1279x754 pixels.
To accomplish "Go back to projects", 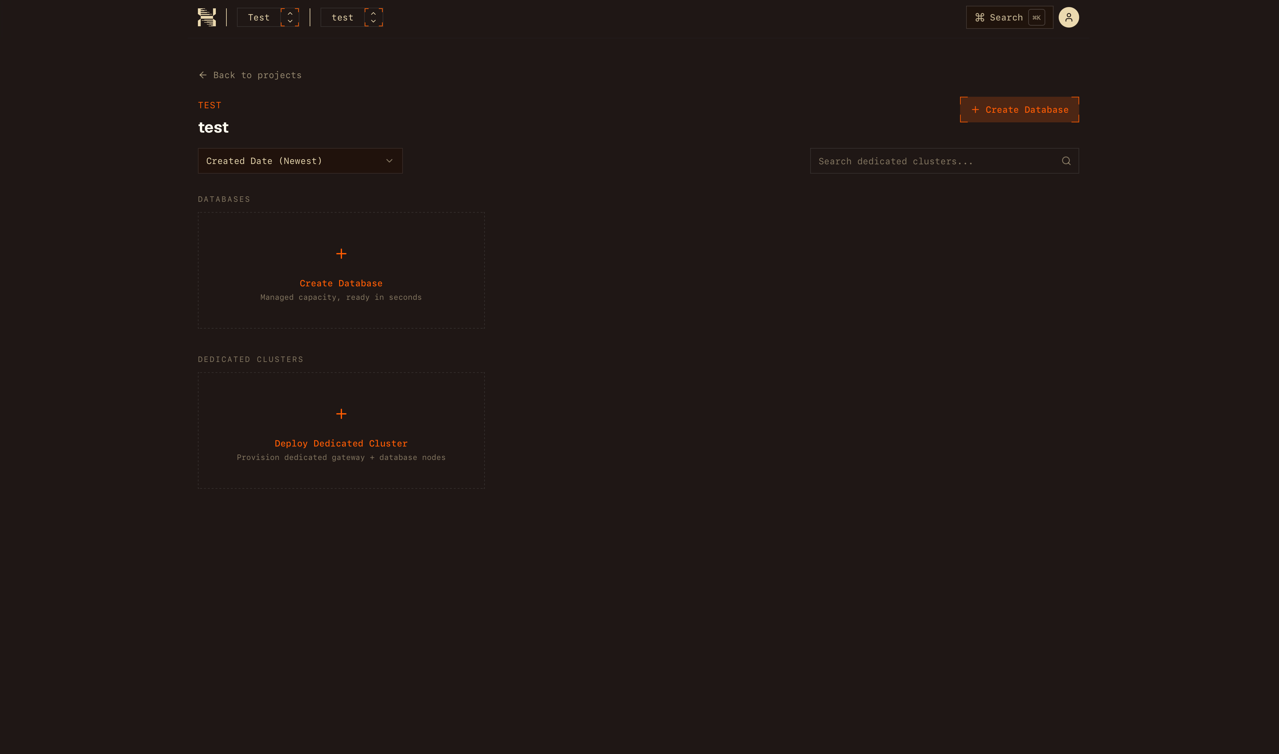I will (250, 75).
